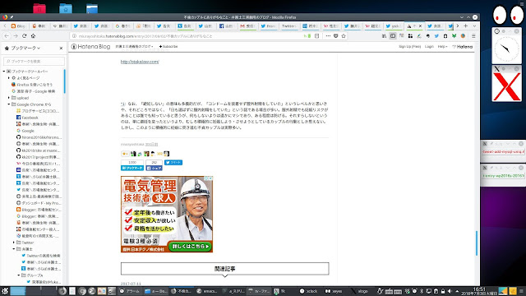Screen dimensions: 526x296
Task: Click 詳しくはこちら on the ad
Action: 190,247
